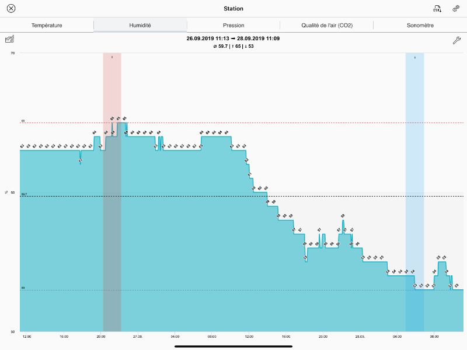Open the wrench tools icon
The width and height of the screenshot is (467, 350).
[x=456, y=40]
